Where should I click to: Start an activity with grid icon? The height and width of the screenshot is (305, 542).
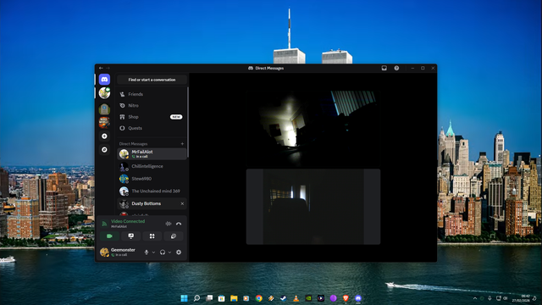[x=152, y=236]
